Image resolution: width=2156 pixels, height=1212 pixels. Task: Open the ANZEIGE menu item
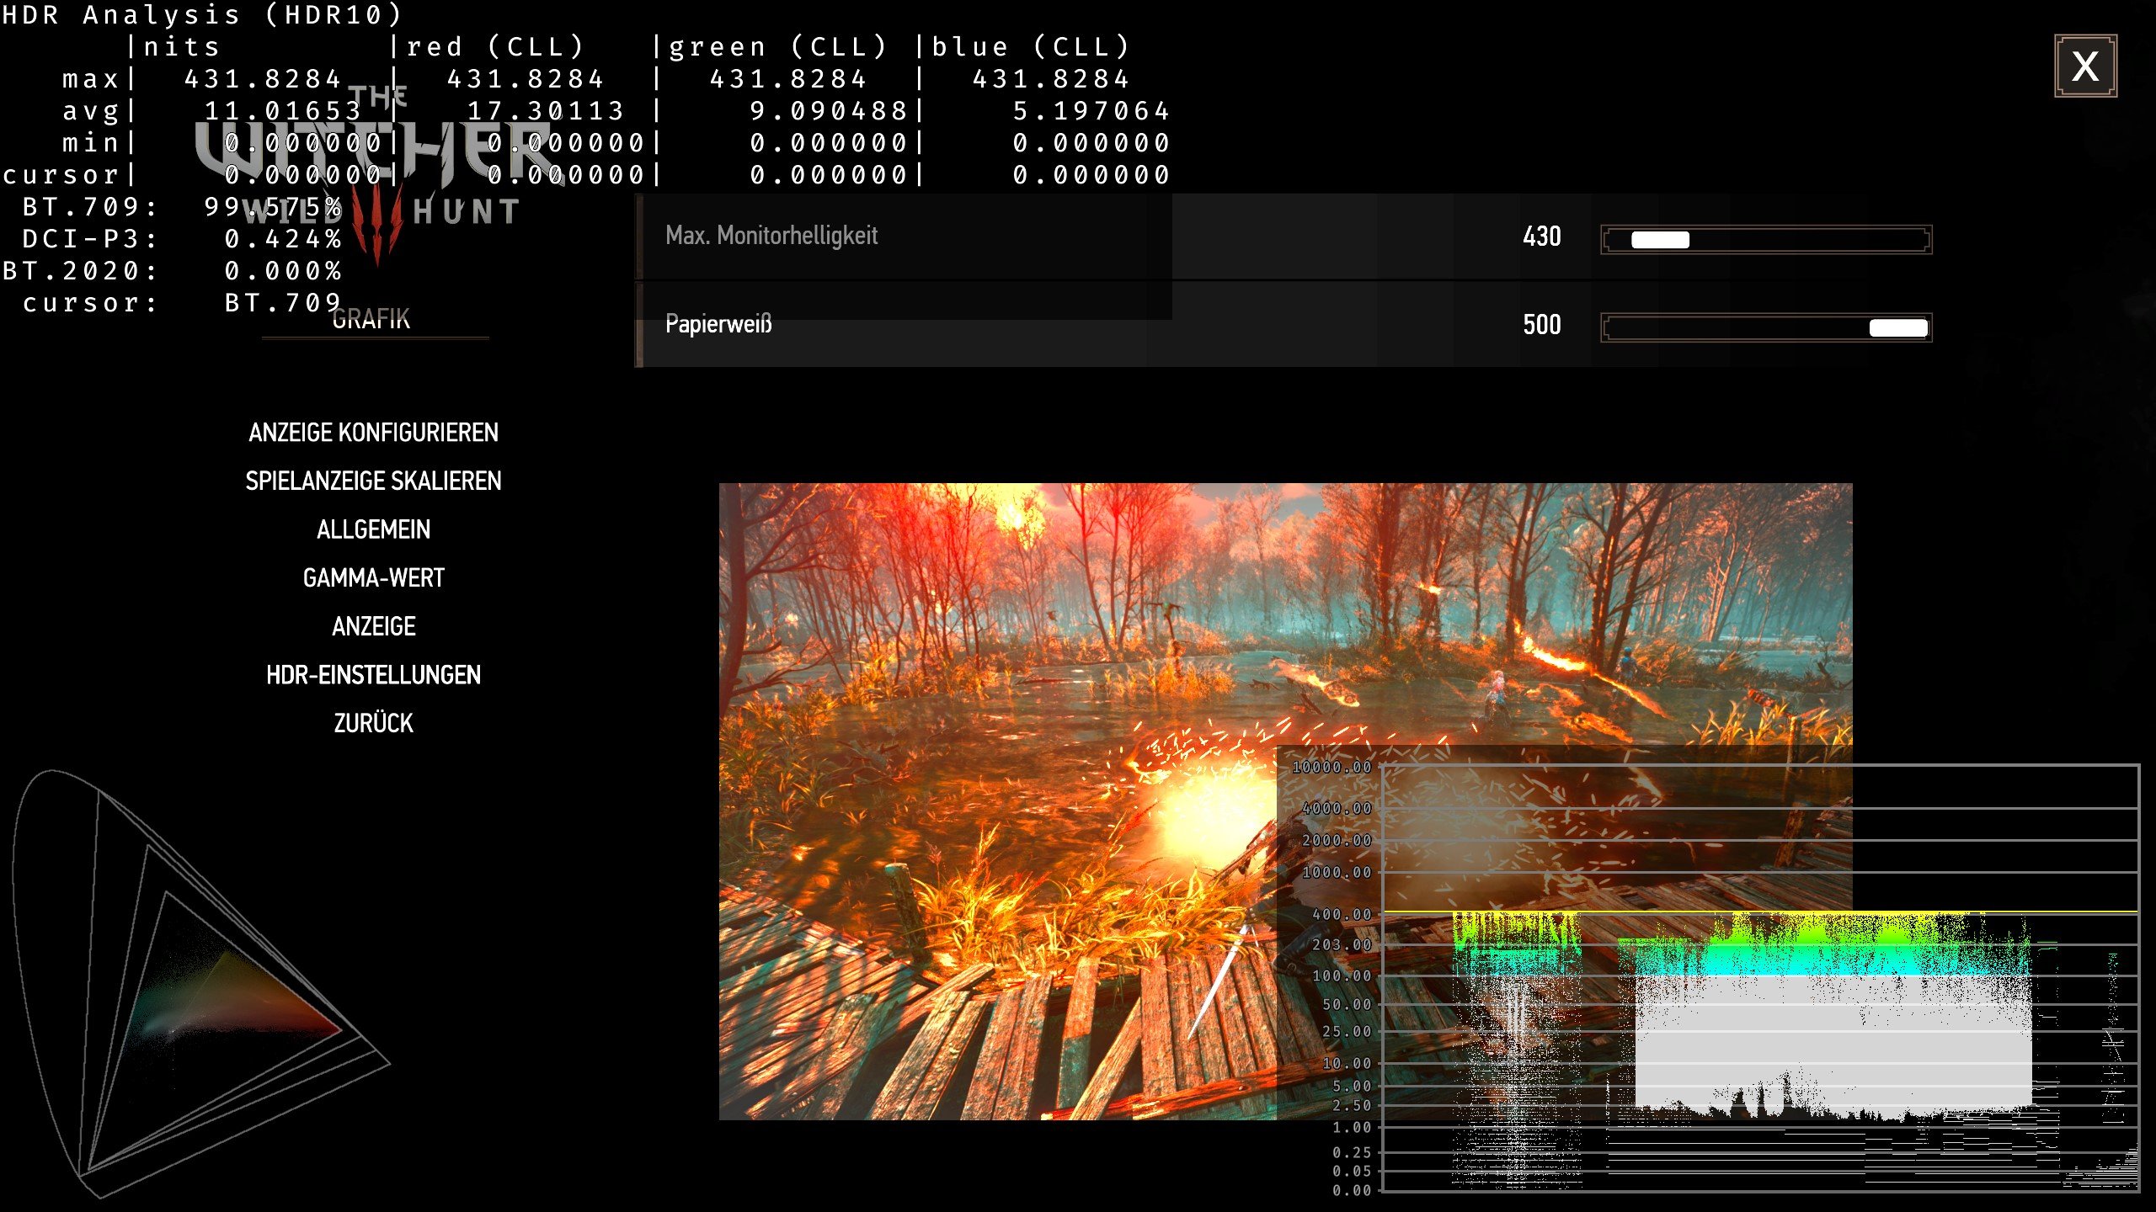(373, 626)
